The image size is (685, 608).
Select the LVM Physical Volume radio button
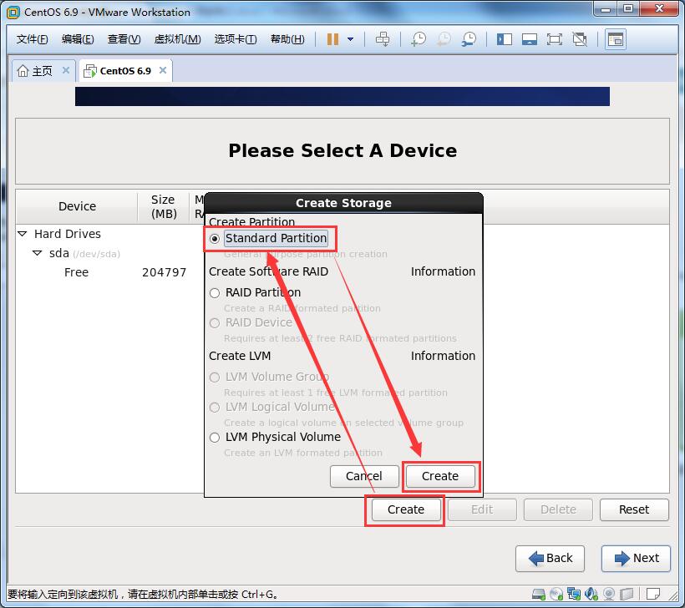pyautogui.click(x=215, y=438)
